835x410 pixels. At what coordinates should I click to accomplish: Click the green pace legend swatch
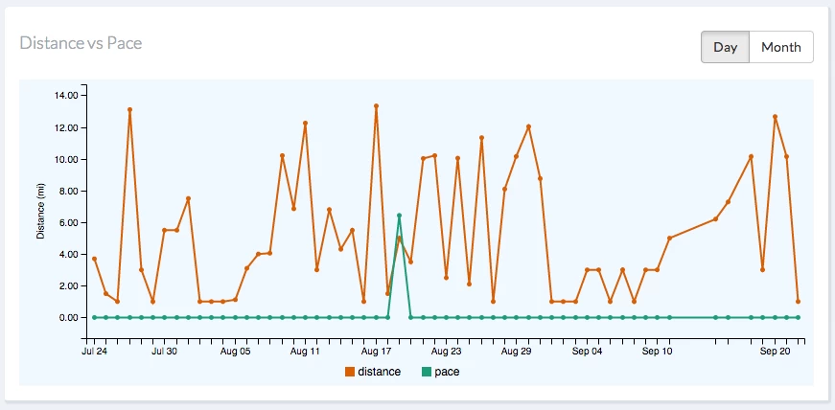426,372
